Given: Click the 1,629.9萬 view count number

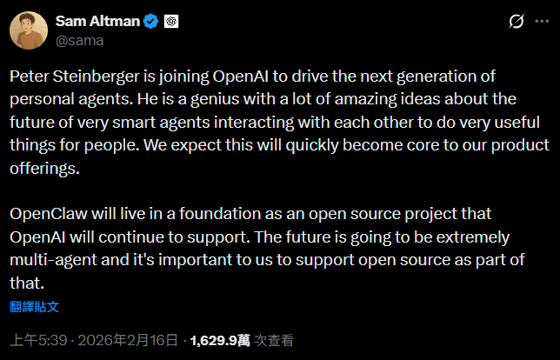Looking at the screenshot, I should tap(219, 341).
